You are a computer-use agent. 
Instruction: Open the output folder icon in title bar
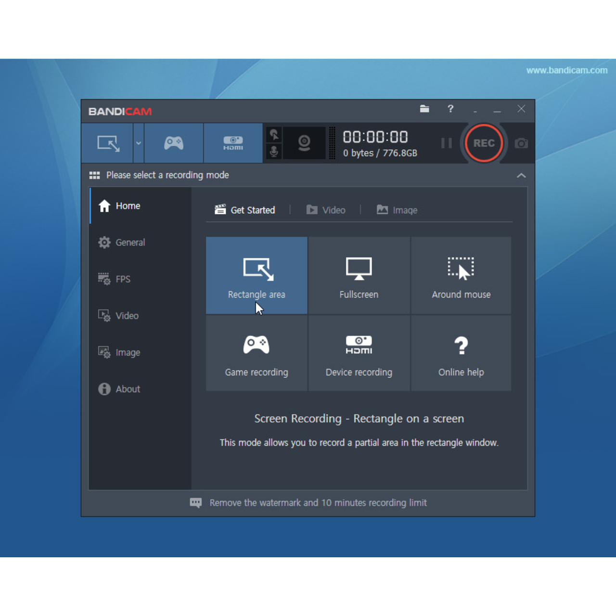point(424,109)
